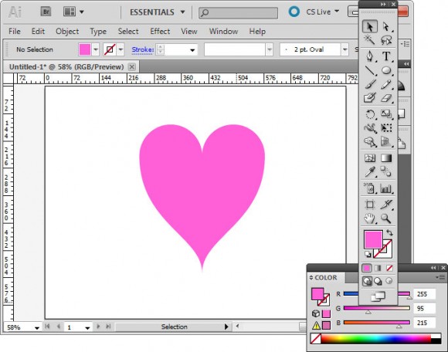Open fill color dropdown in control bar
The width and height of the screenshot is (448, 352).
[96, 49]
